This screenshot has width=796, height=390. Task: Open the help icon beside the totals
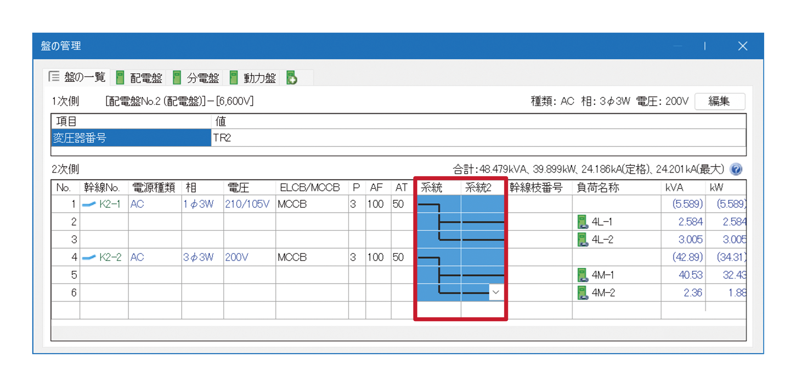[736, 170]
